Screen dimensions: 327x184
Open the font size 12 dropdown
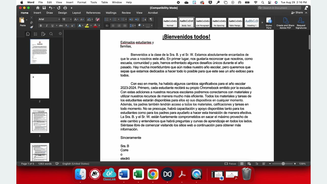[71, 19]
